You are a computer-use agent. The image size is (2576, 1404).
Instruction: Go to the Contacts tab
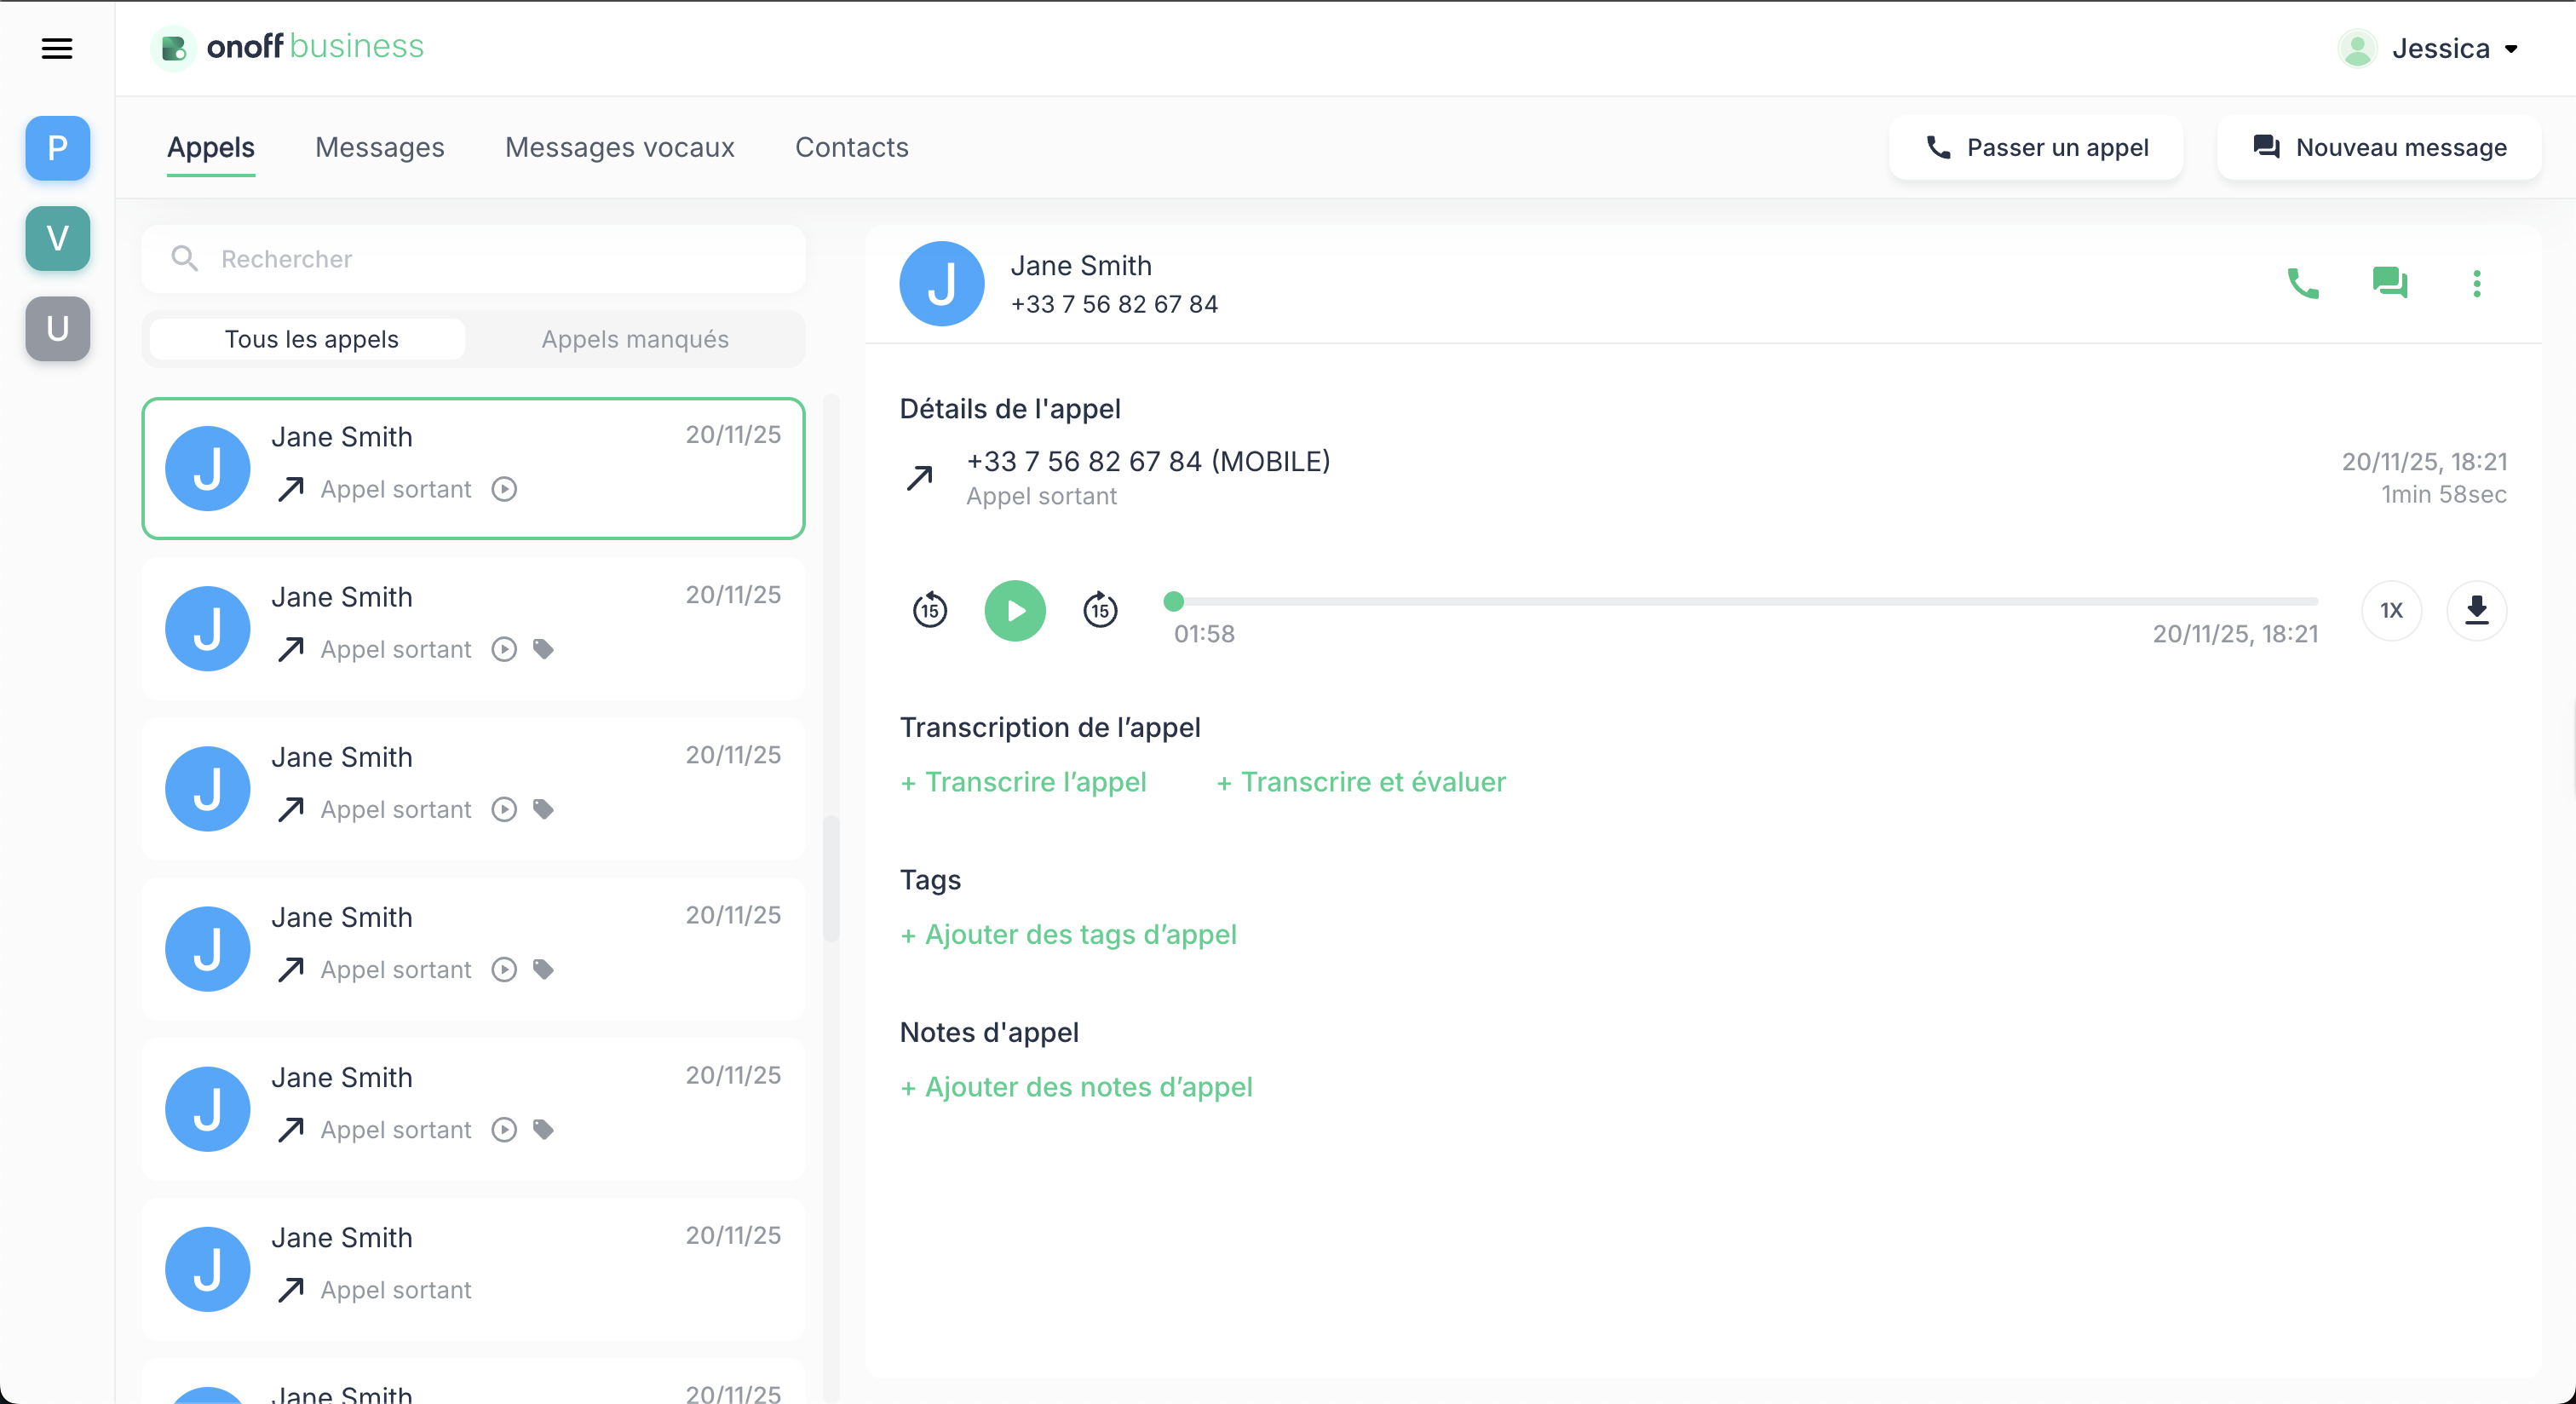(852, 147)
